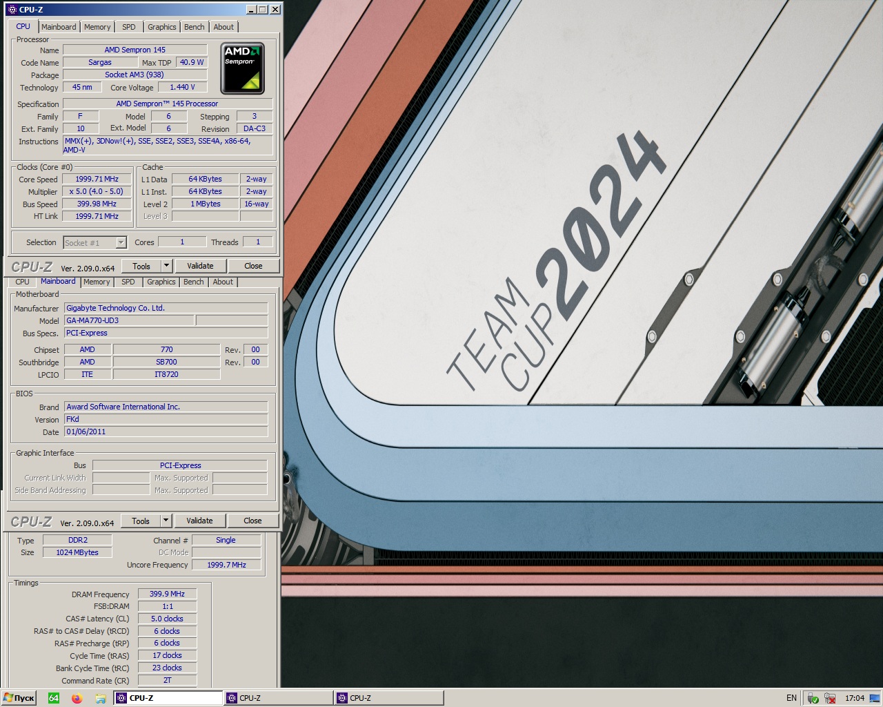
Task: Select CPU tab in the Mainboard window
Action: 22,282
